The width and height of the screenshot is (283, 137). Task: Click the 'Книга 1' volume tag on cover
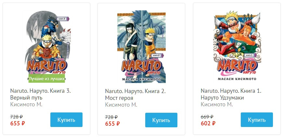click(250, 55)
